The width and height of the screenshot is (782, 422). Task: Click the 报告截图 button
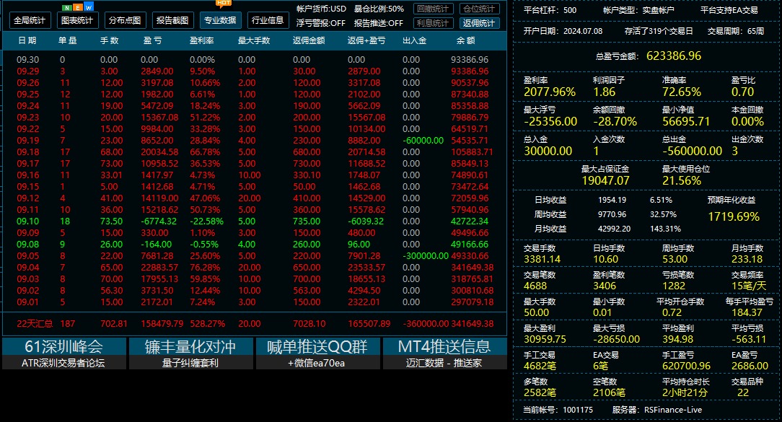(x=172, y=20)
